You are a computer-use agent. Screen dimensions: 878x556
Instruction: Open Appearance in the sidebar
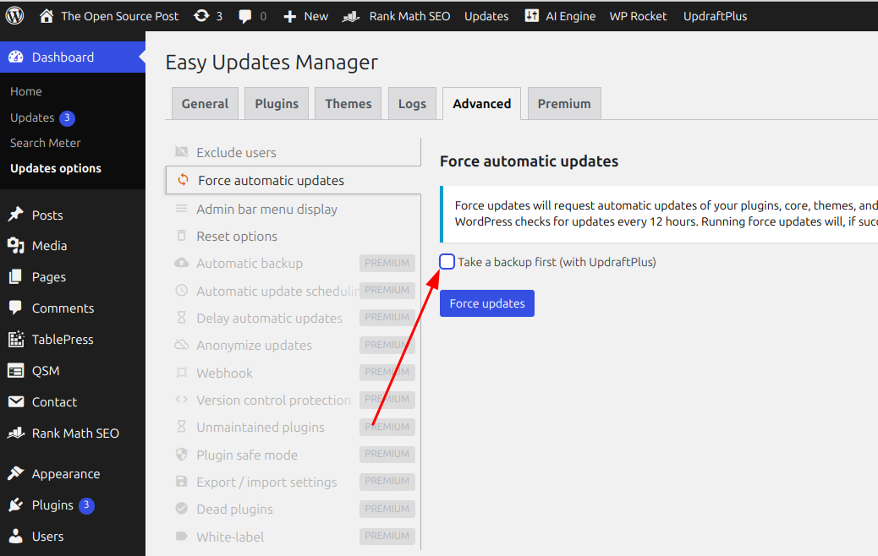click(65, 474)
